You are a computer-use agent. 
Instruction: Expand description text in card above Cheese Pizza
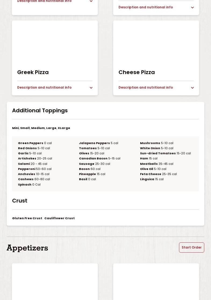[146, 7]
